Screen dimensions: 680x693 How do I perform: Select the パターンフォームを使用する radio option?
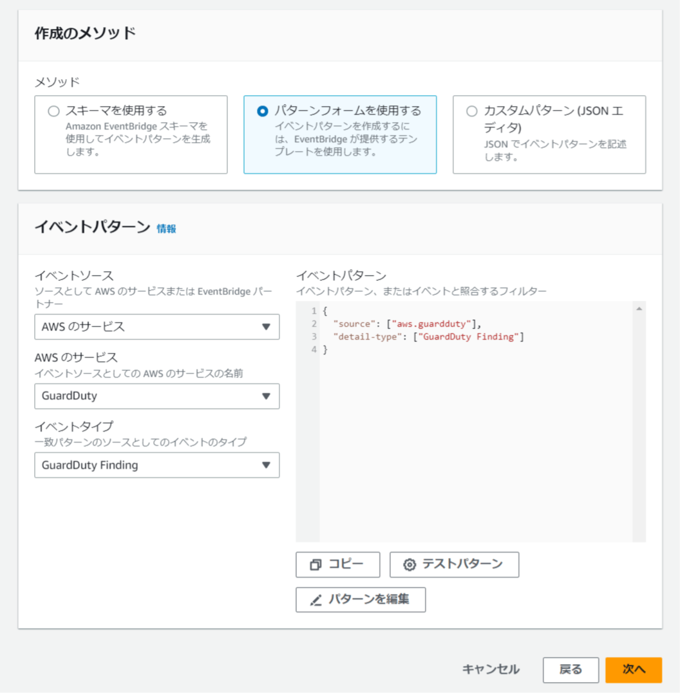[262, 111]
